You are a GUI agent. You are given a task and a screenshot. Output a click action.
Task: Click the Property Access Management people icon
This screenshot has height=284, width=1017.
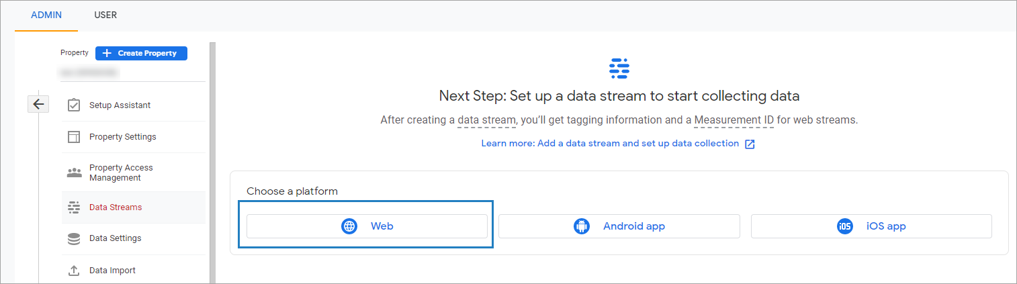click(74, 173)
